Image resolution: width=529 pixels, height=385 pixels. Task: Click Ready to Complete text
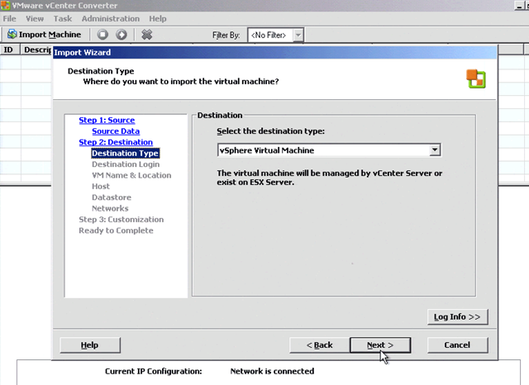(x=116, y=231)
